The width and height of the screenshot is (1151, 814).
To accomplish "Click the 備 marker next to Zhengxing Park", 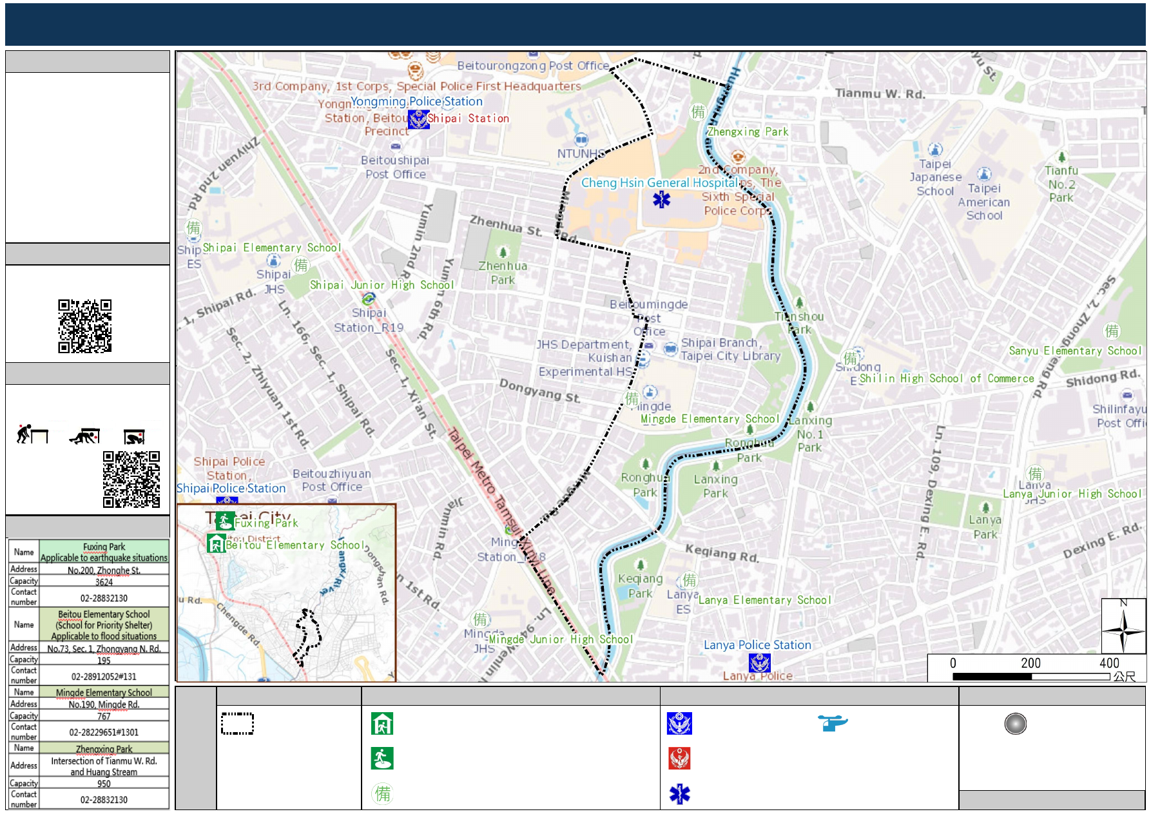I will point(698,111).
